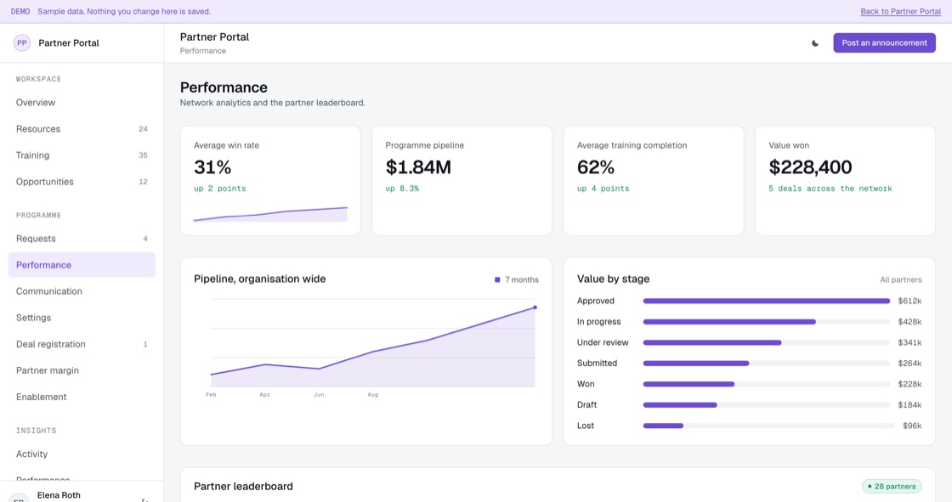Image resolution: width=952 pixels, height=502 pixels.
Task: Click the Requests count badge 4
Action: (x=145, y=239)
